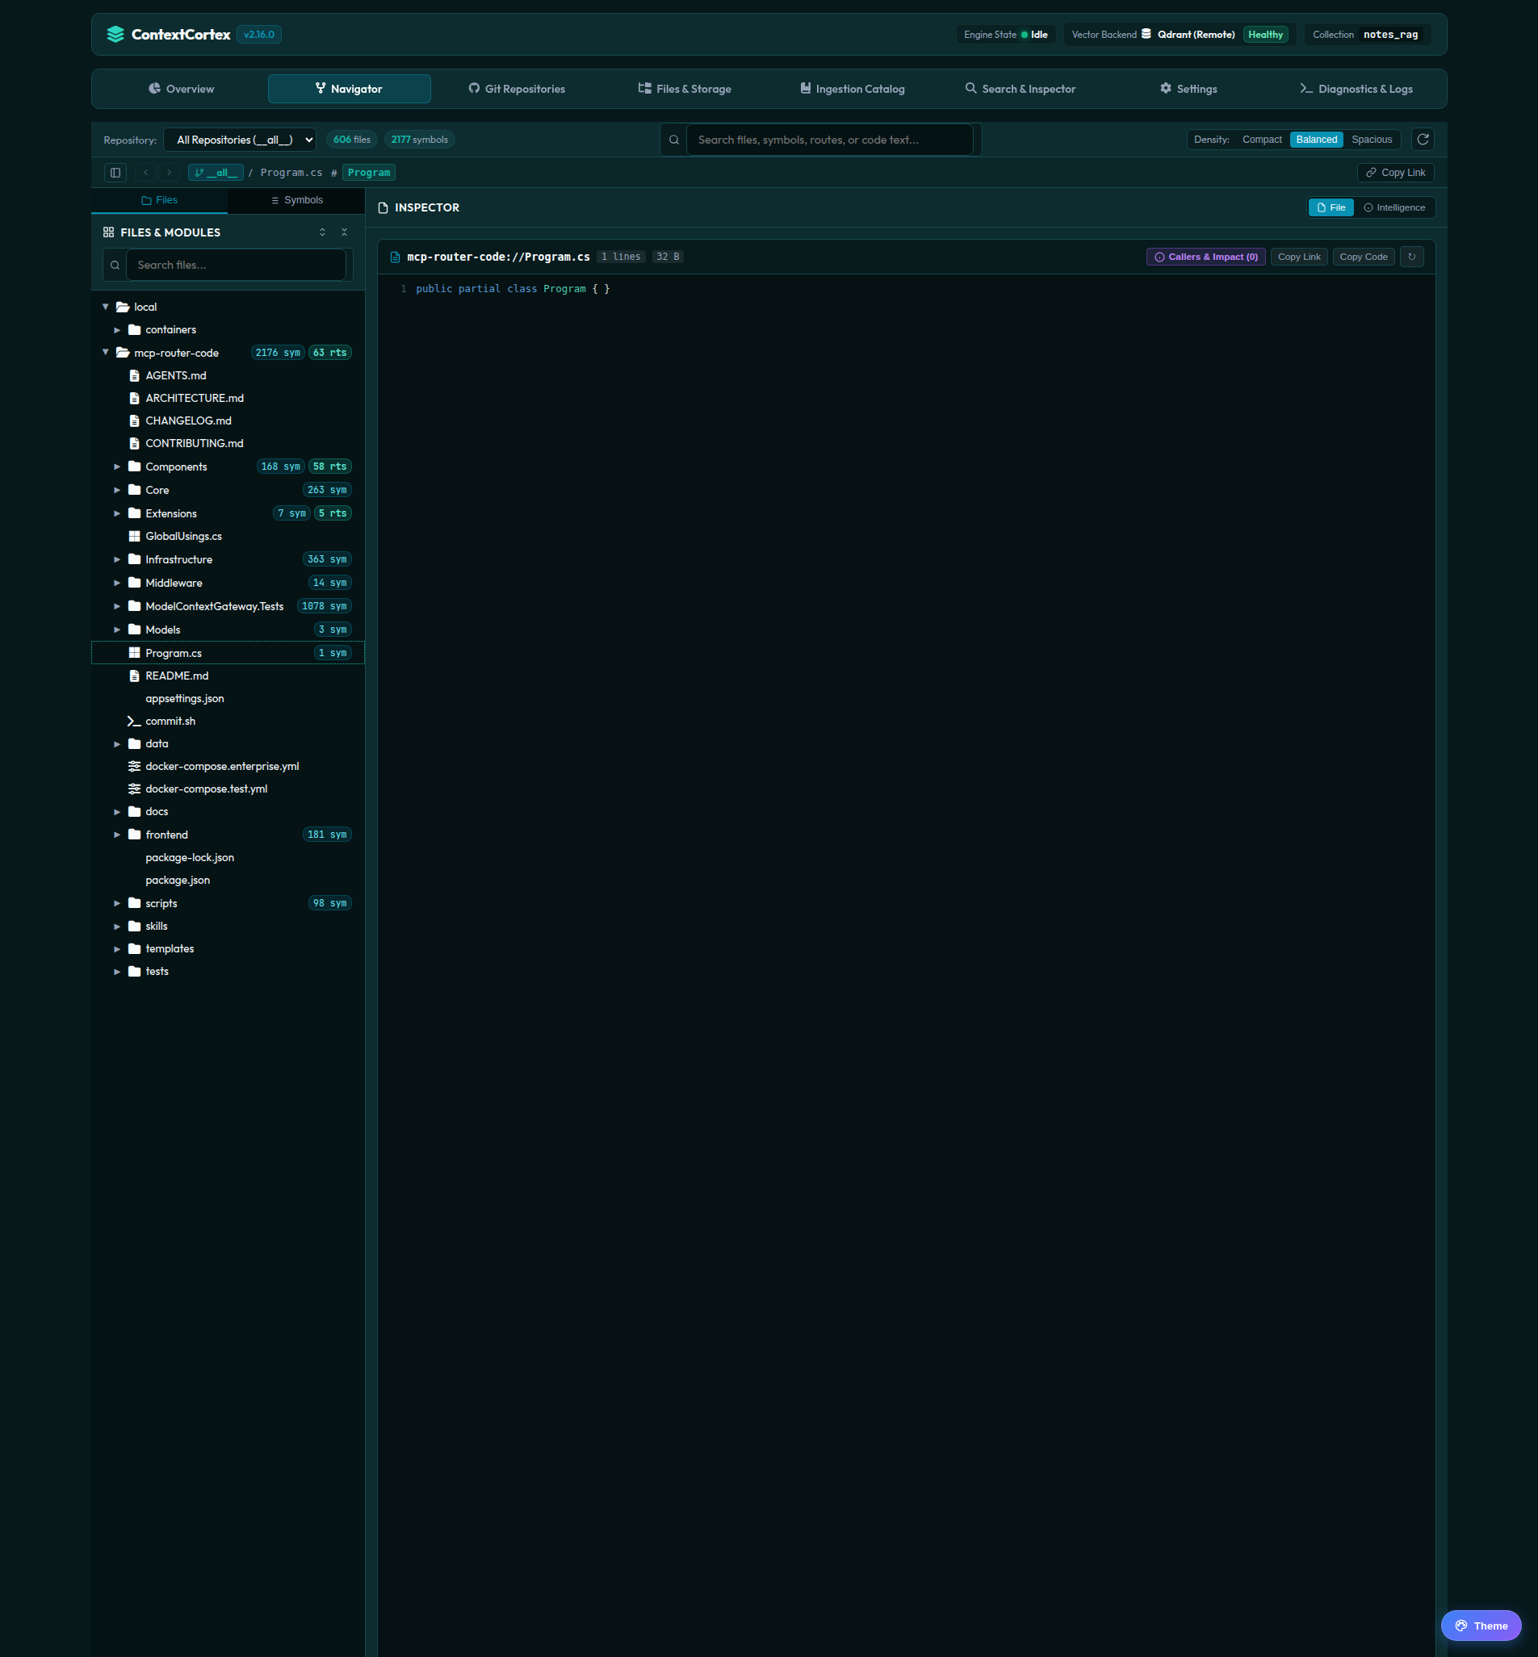
Task: Click the docker-compose.enterprise.yml file icon
Action: pyautogui.click(x=134, y=766)
